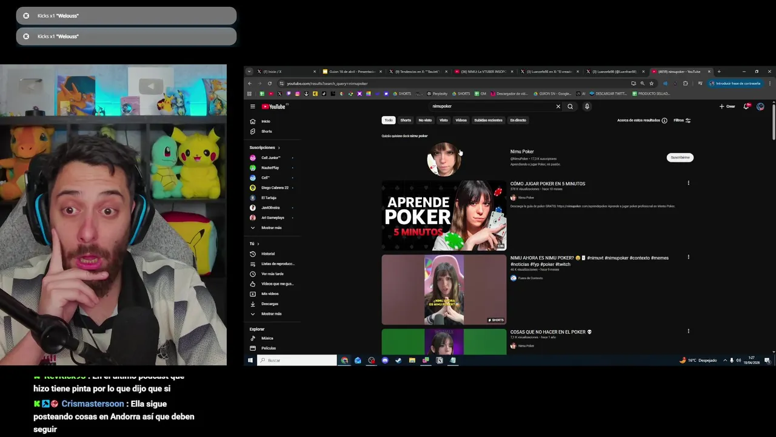Open Descargas in the sidebar
Viewport: 776px width, 437px height.
[x=270, y=303]
